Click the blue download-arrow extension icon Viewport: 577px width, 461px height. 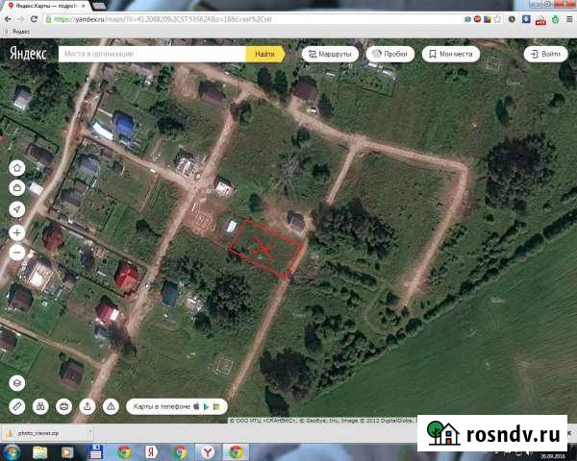coord(526,19)
